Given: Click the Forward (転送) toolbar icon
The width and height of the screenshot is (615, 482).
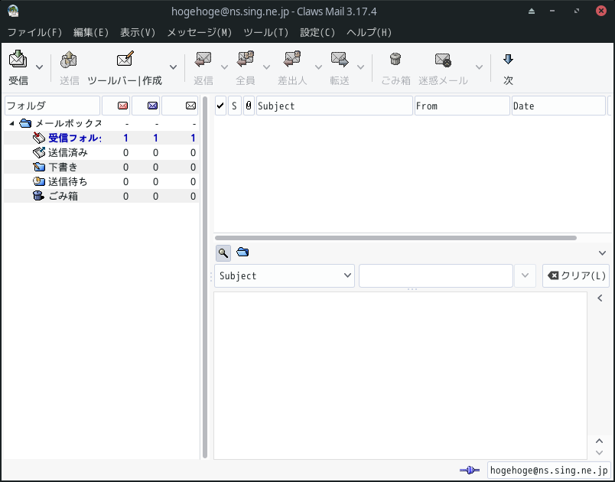Looking at the screenshot, I should point(340,59).
